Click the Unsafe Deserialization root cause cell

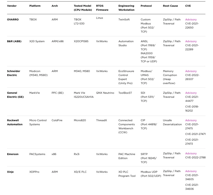(x=172, y=122)
